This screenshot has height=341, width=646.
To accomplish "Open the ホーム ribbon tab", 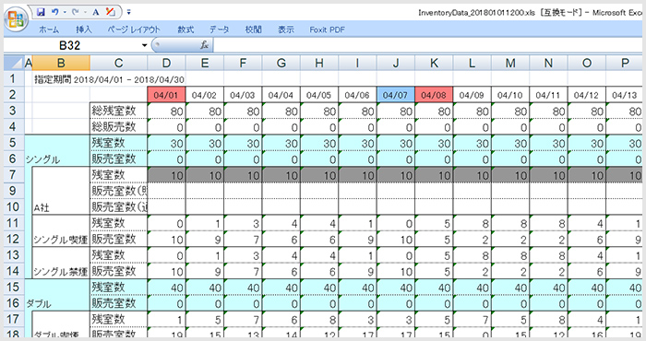I will (x=49, y=29).
